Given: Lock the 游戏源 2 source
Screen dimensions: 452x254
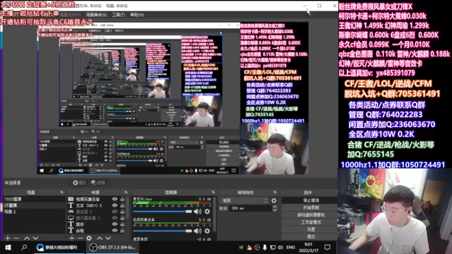Looking at the screenshot, I should (x=123, y=212).
